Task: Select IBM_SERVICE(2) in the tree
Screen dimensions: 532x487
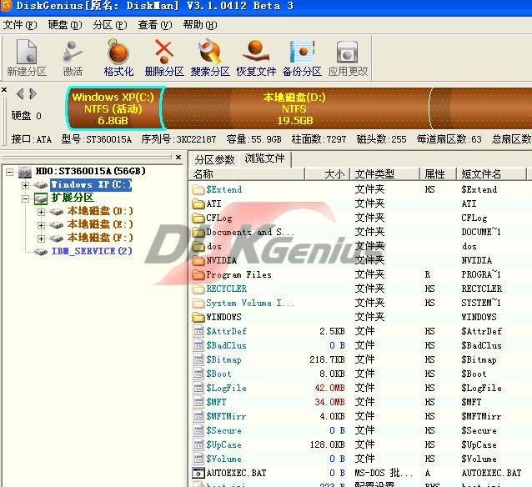Action: pos(92,251)
